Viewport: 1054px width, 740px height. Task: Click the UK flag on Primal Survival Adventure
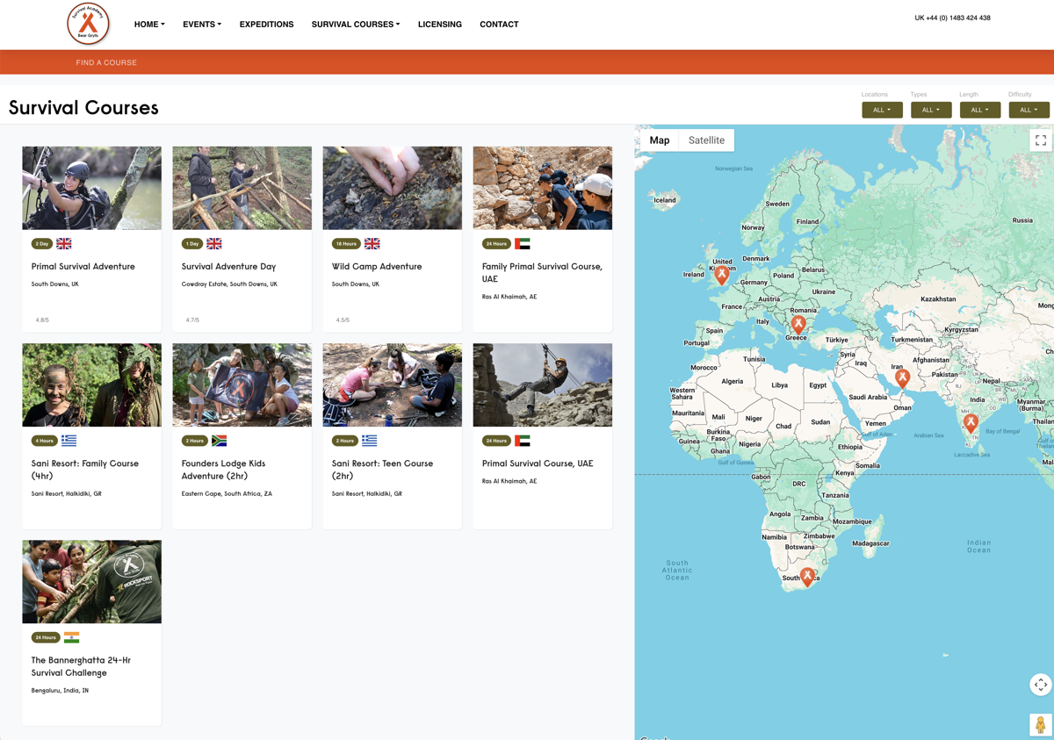pyautogui.click(x=64, y=244)
